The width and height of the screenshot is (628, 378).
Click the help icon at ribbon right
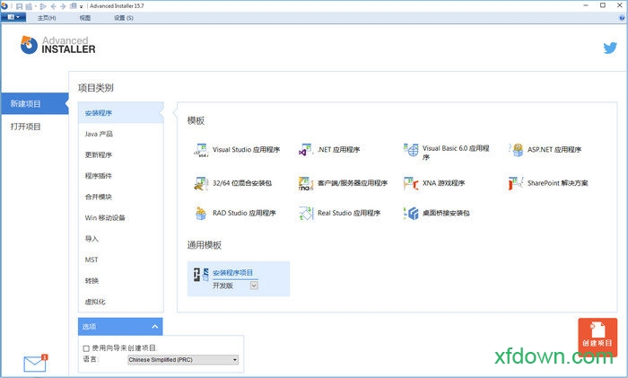coord(622,18)
